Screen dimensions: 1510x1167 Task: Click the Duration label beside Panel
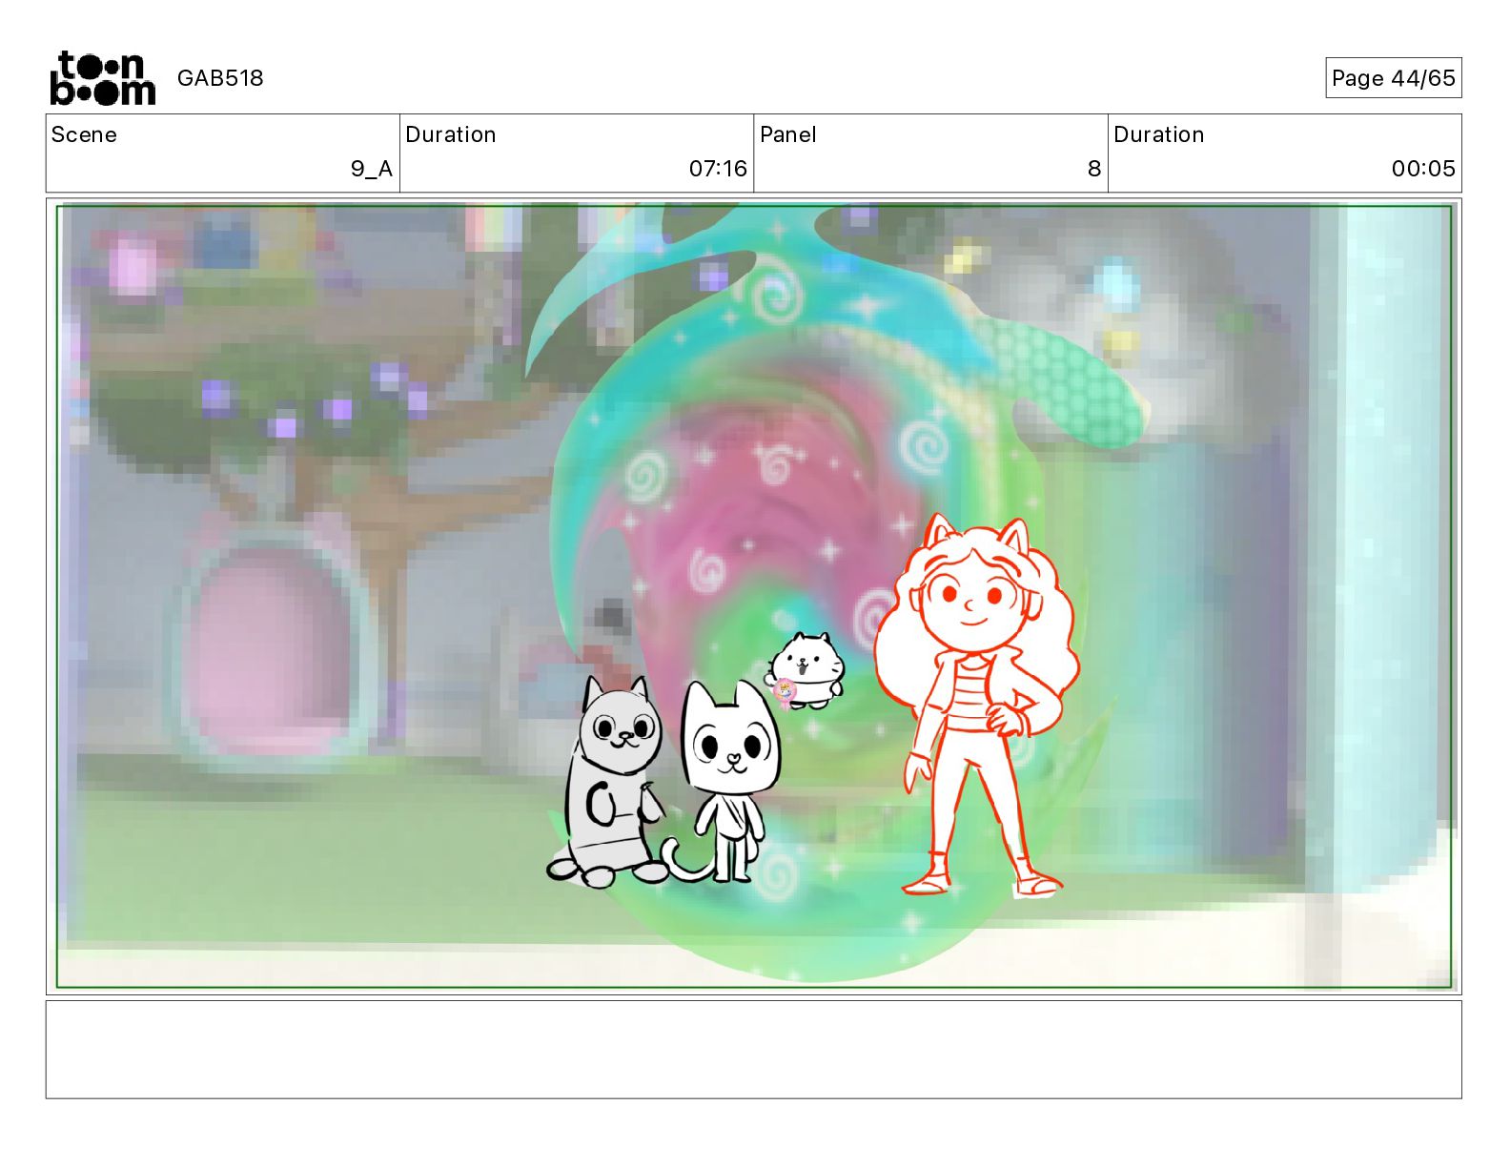pos(1159,134)
